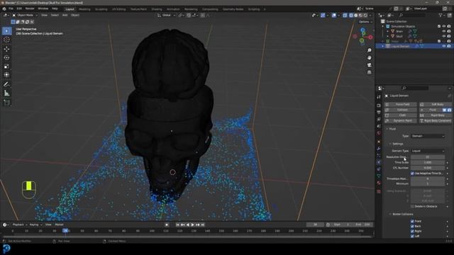This screenshot has width=454, height=255.
Task: Click the Time Scale value field
Action: point(428,162)
